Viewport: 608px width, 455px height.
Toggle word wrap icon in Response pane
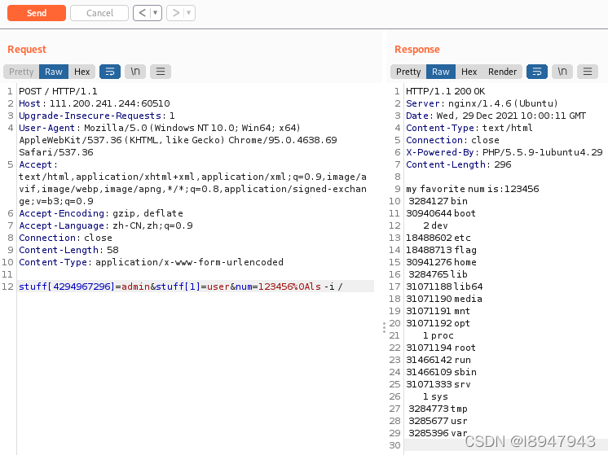(x=537, y=72)
